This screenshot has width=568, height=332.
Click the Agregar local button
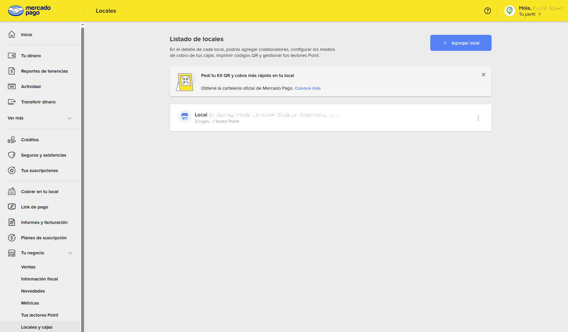[x=461, y=43]
